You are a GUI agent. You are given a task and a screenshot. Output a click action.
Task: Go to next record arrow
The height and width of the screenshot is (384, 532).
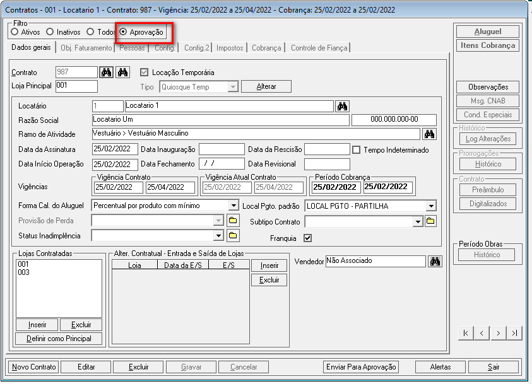pyautogui.click(x=498, y=333)
